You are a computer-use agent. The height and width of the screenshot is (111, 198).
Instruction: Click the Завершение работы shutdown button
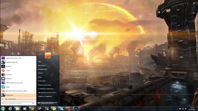(46, 103)
